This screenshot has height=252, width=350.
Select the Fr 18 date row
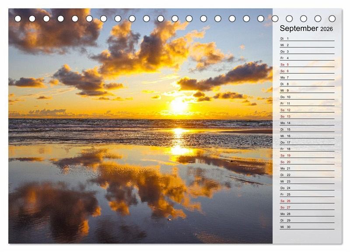pos(307,149)
